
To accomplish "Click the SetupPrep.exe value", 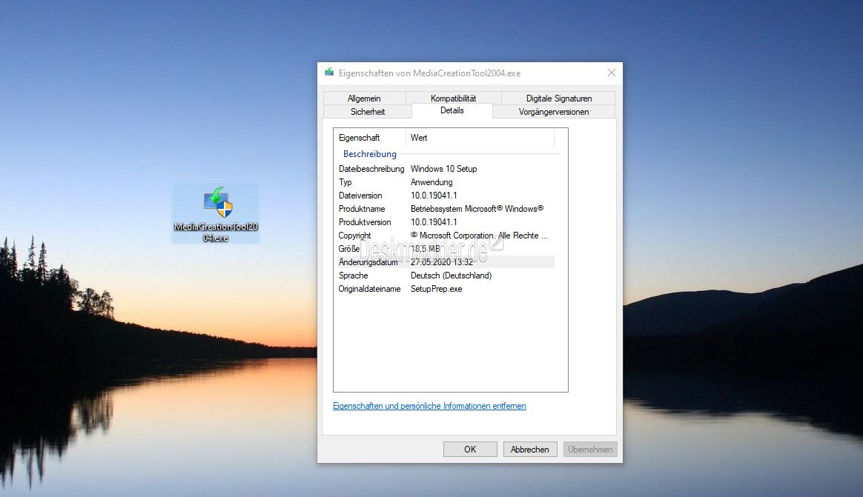I will pos(437,289).
